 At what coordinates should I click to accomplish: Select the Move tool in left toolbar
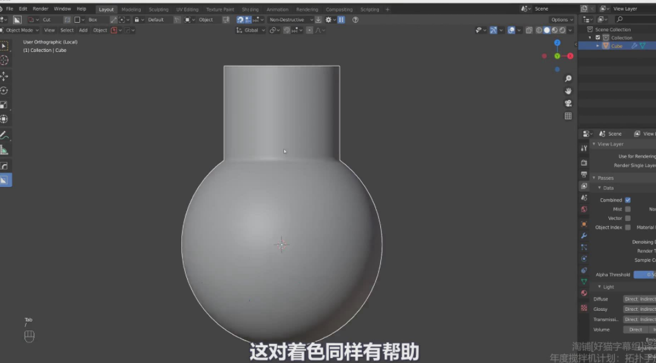point(4,76)
